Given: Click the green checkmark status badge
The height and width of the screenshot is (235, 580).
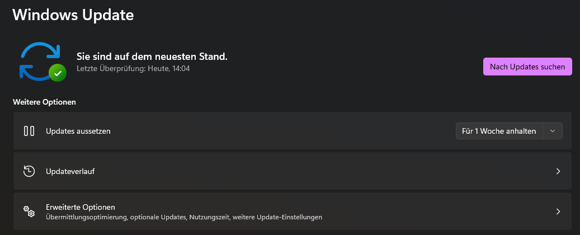Looking at the screenshot, I should pos(56,72).
